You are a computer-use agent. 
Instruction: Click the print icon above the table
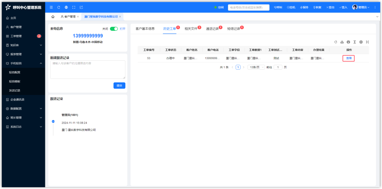tap(348, 42)
